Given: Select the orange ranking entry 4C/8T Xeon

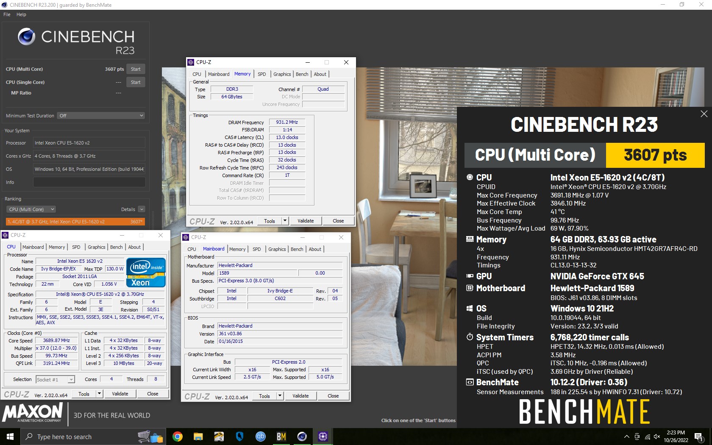Looking at the screenshot, I should pyautogui.click(x=75, y=222).
